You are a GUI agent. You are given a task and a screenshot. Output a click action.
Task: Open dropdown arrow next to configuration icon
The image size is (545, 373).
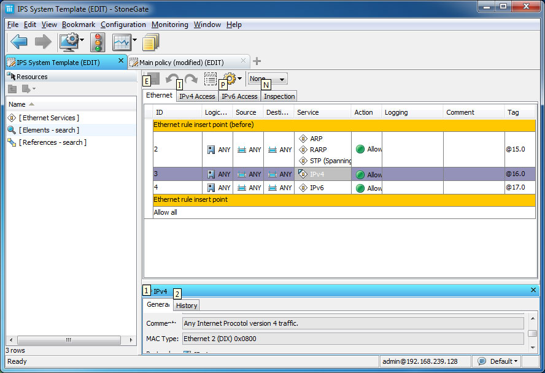coord(82,40)
